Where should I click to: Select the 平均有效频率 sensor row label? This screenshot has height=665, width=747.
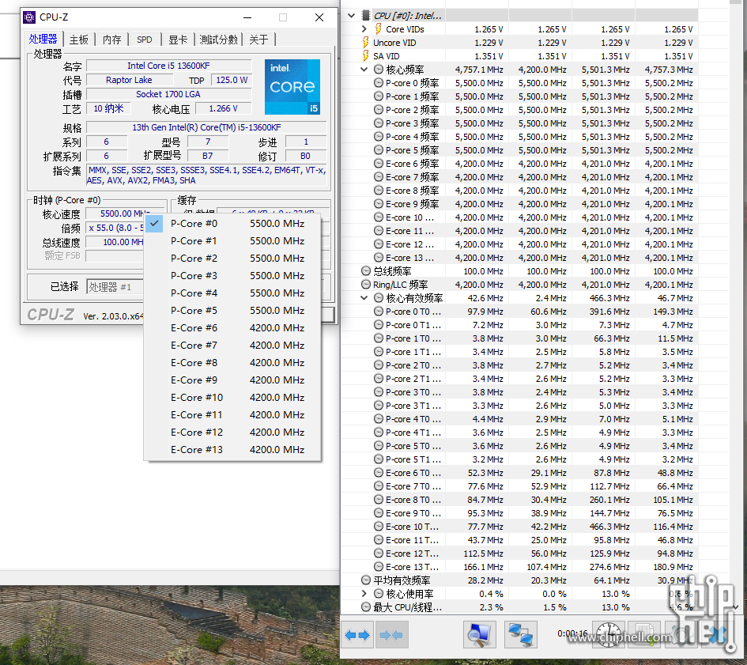[402, 580]
